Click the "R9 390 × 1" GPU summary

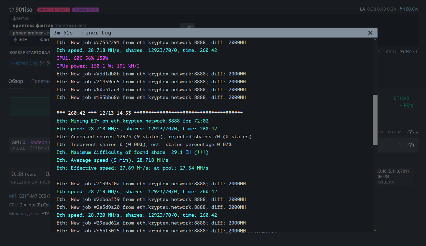(409, 52)
